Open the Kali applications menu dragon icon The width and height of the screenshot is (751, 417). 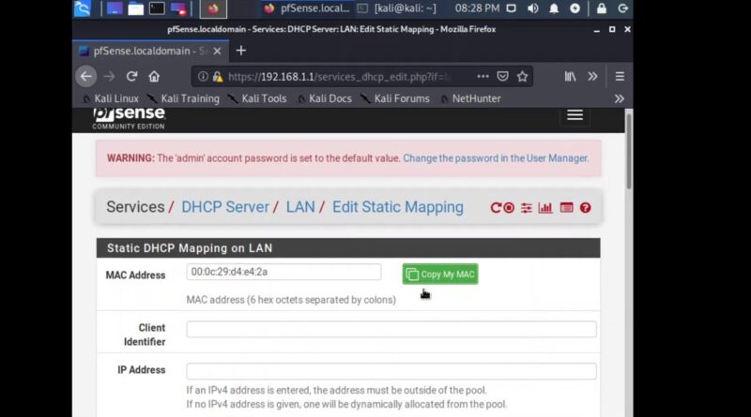pos(83,8)
